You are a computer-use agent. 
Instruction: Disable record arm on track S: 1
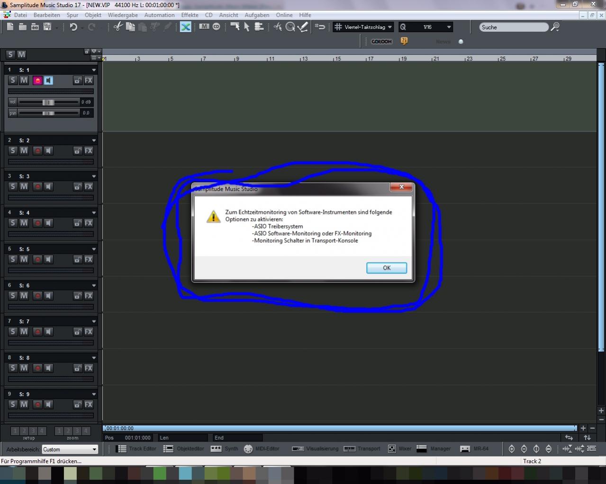[37, 80]
